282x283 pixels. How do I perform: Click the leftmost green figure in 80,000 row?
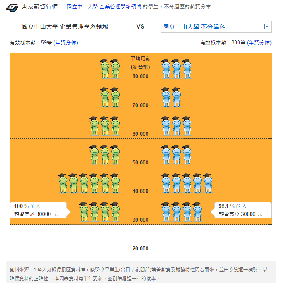coord(105,69)
